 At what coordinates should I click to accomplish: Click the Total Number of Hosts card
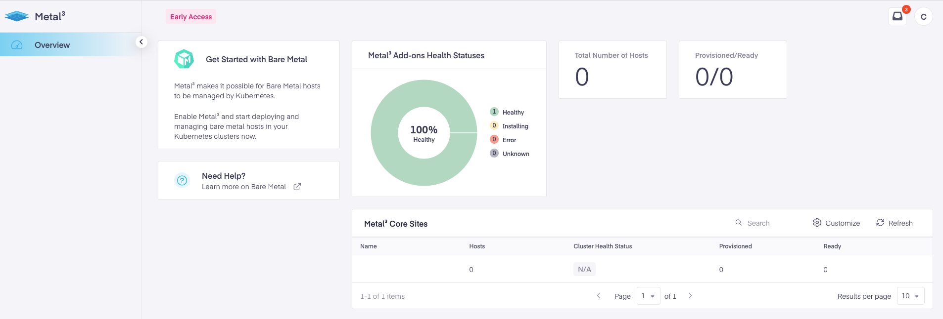pyautogui.click(x=613, y=70)
